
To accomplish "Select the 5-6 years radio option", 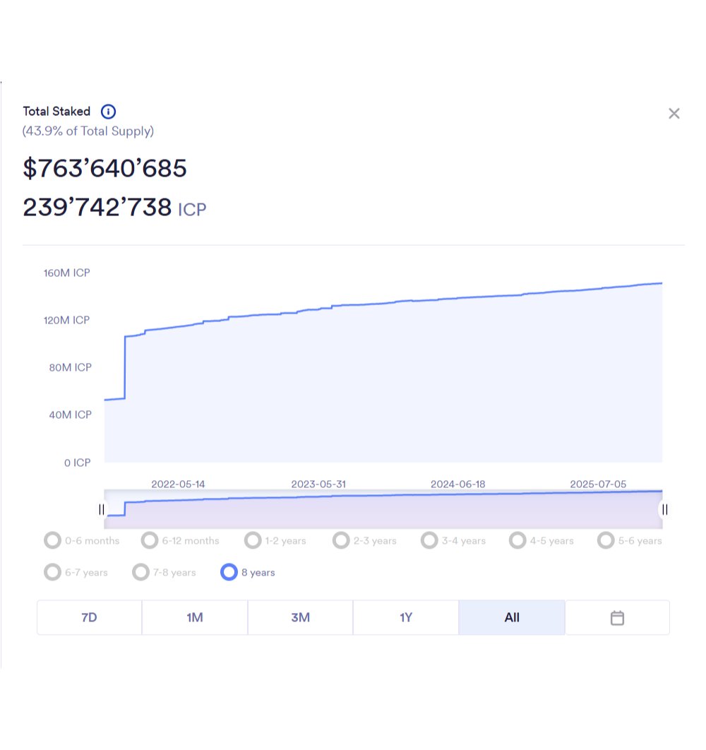I will [606, 541].
